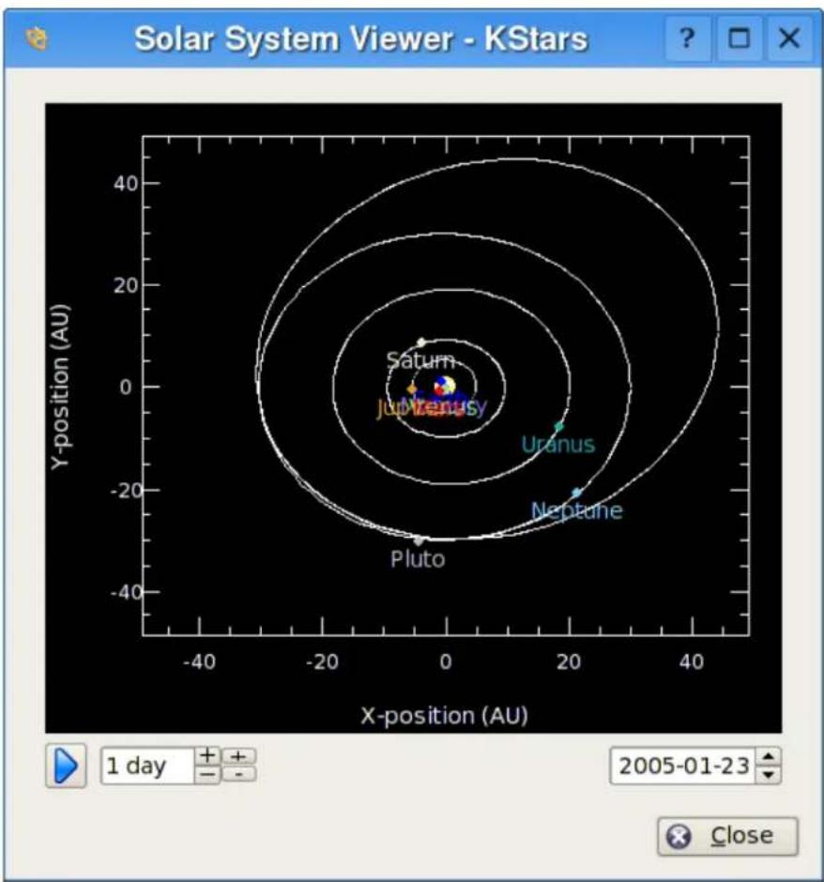Image resolution: width=824 pixels, height=882 pixels.
Task: Close window using title bar X
Action: [789, 38]
